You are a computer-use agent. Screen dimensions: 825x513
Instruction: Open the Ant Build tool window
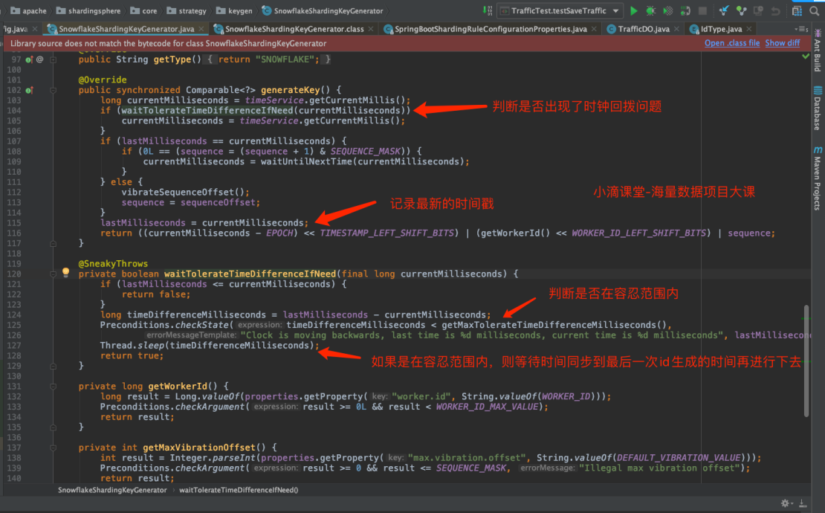pos(818,51)
